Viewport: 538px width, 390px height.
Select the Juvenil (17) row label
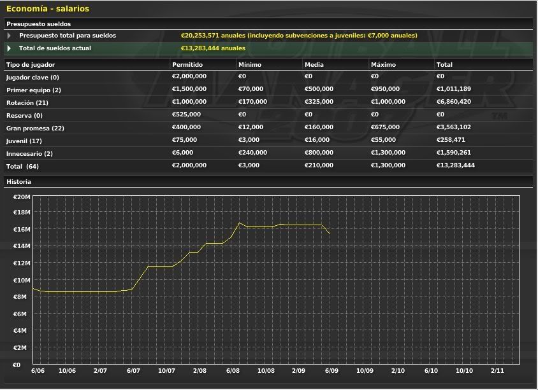[24, 141]
